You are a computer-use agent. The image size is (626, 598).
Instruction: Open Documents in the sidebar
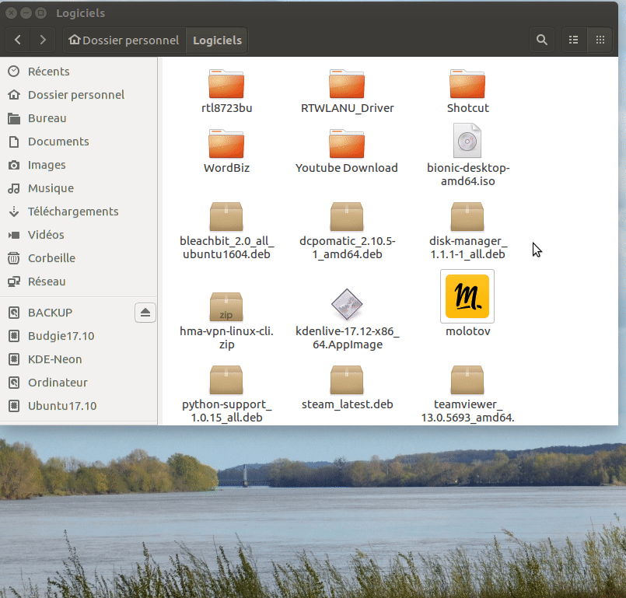(x=79, y=142)
